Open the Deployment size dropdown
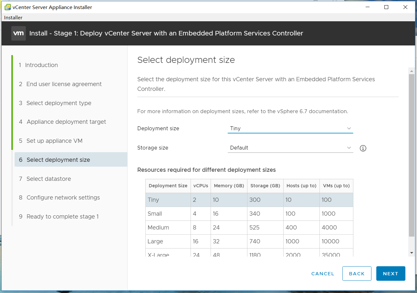This screenshot has height=293, width=417. click(290, 128)
